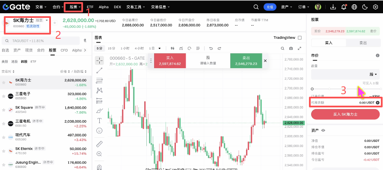Go to the Gate home logo
The width and height of the screenshot is (383, 170).
[16, 7]
